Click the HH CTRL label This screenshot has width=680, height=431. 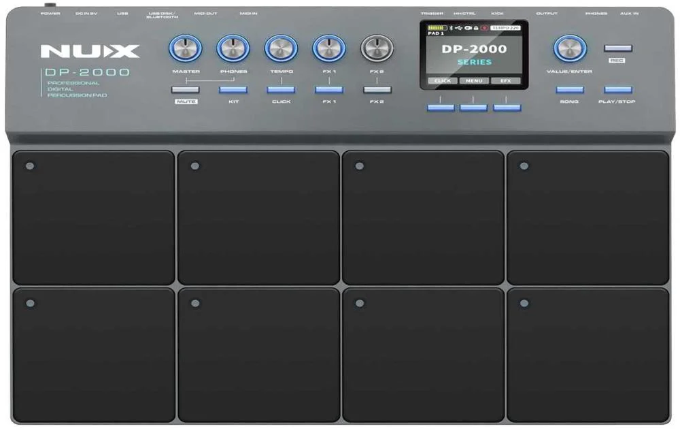click(x=464, y=14)
